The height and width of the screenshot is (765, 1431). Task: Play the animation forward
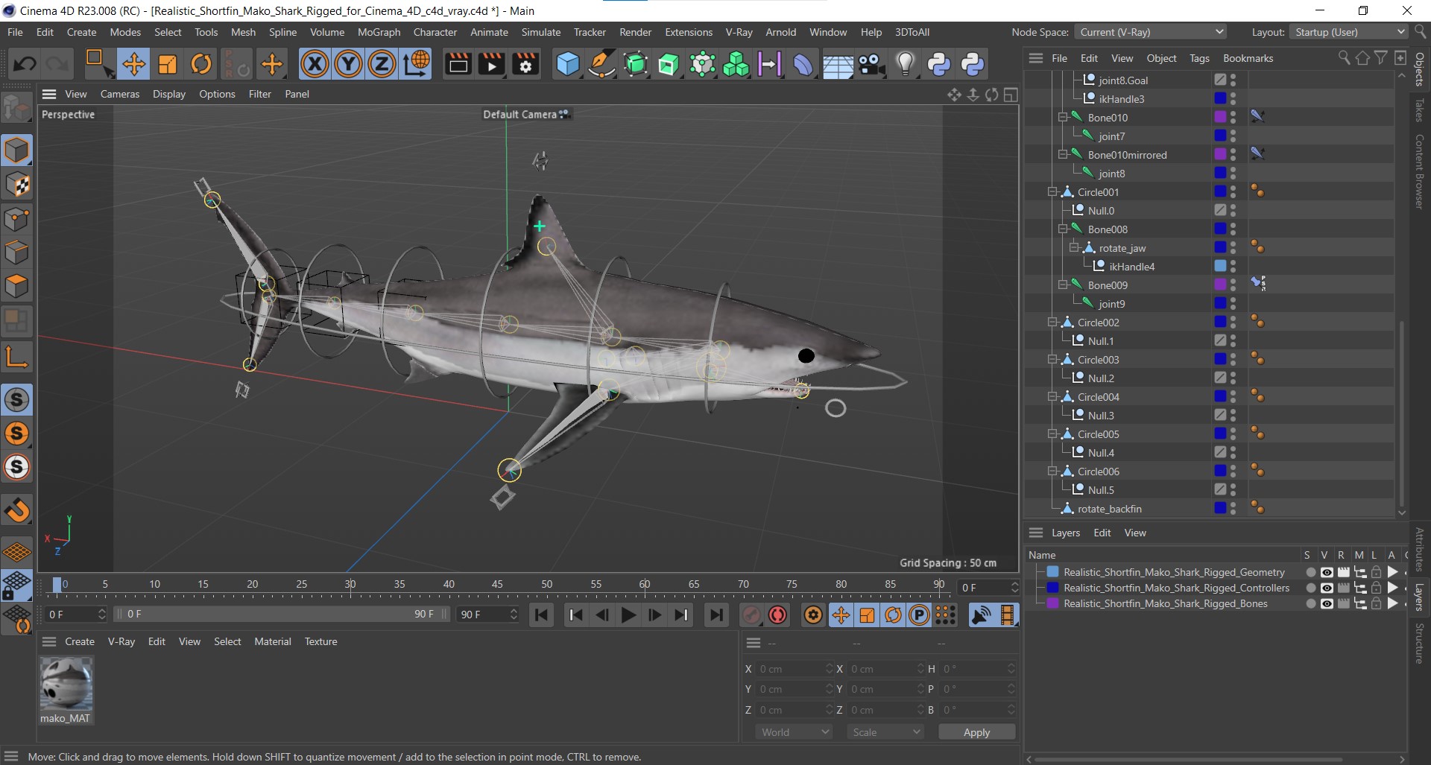point(628,615)
